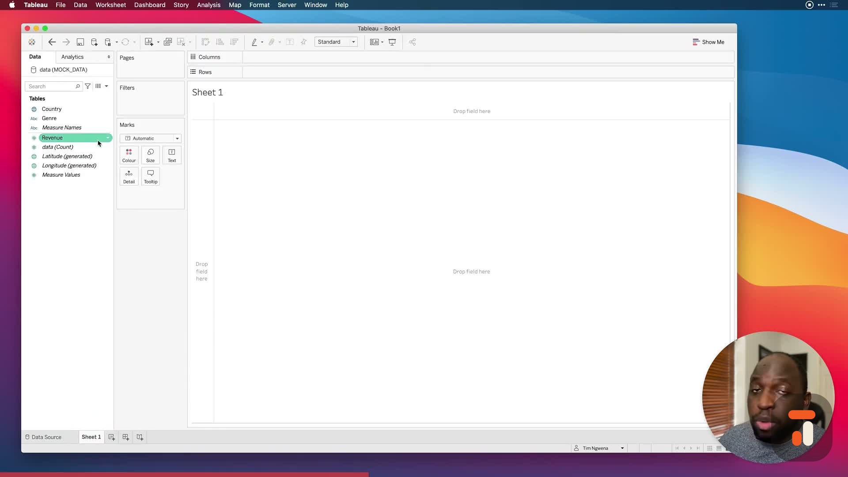848x477 pixels.
Task: Click the Add new data source icon
Action: coord(94,42)
